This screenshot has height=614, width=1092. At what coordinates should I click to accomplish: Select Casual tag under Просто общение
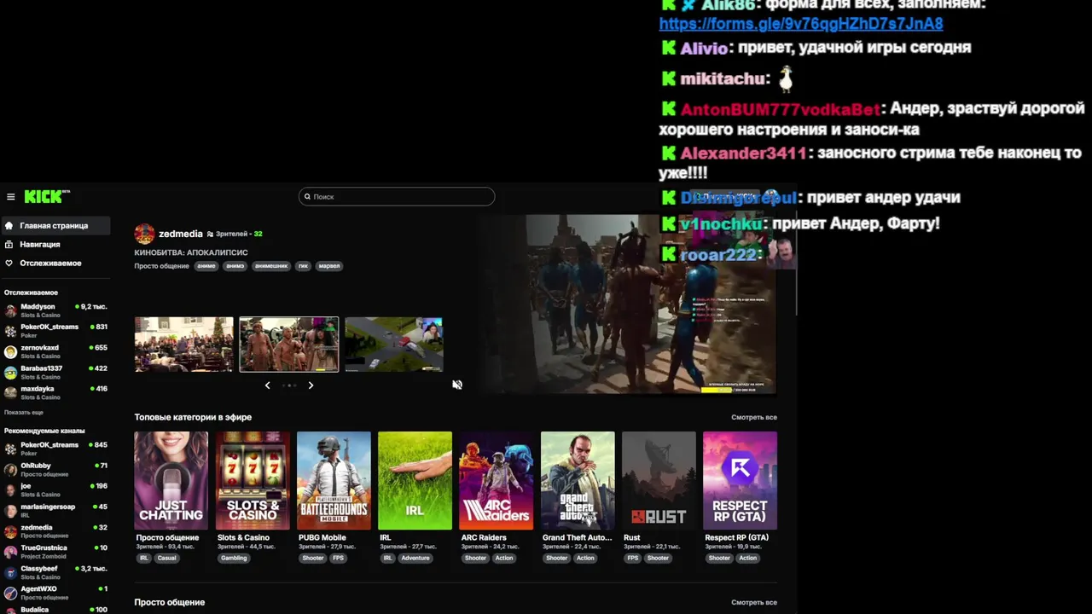(x=167, y=559)
